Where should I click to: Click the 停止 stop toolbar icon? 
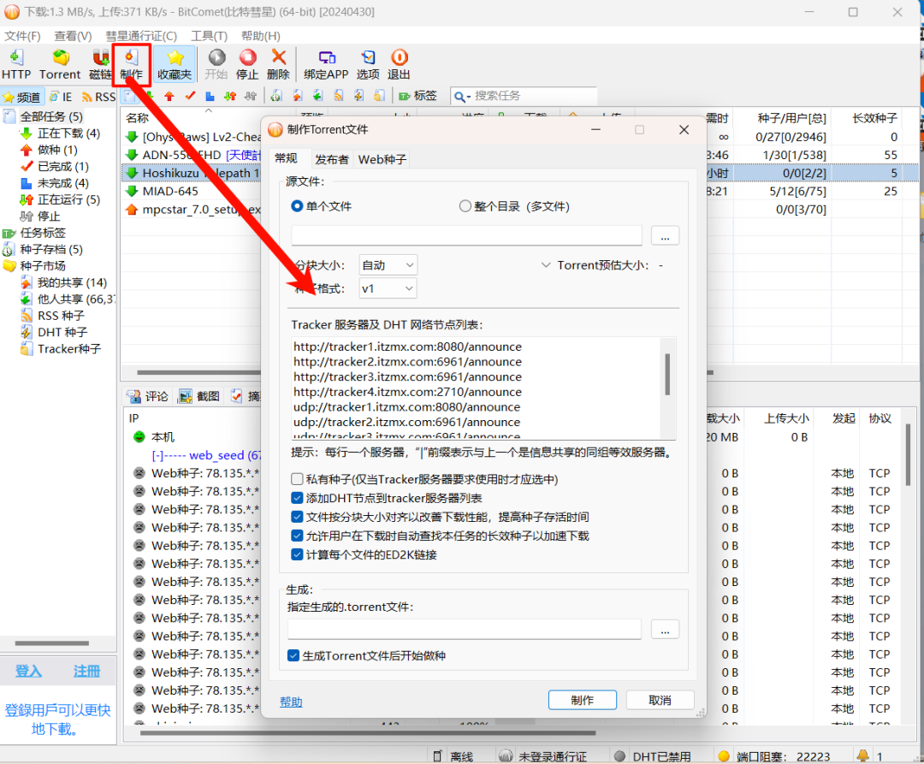click(247, 63)
